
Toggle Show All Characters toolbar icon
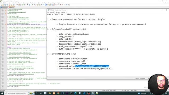pyautogui.click(x=44, y=5)
